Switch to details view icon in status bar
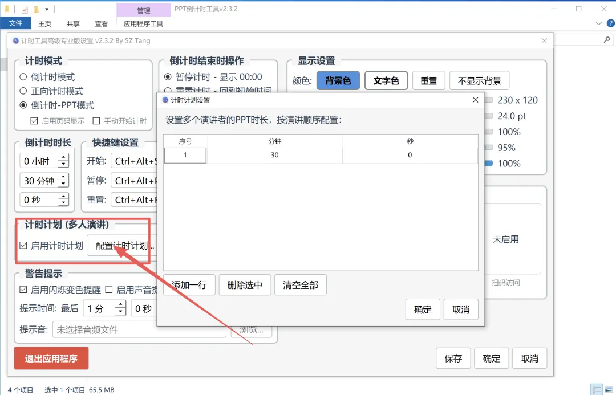The height and width of the screenshot is (395, 616). pos(597,389)
